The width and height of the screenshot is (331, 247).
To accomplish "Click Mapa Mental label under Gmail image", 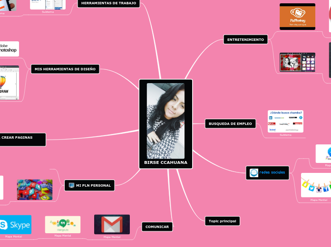I will point(112,237).
